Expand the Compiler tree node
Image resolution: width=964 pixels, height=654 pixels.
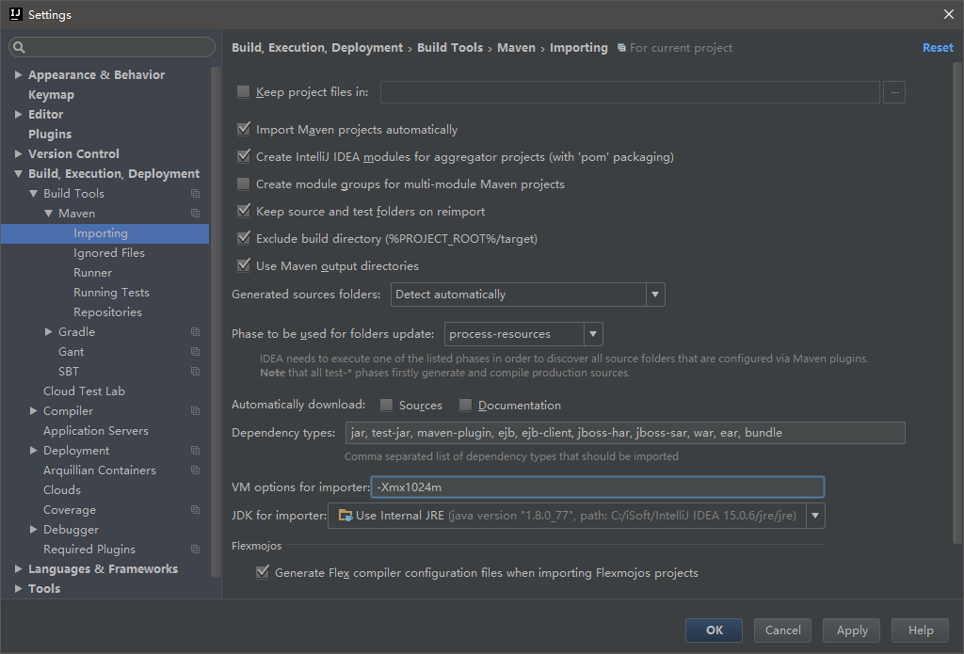click(x=34, y=410)
